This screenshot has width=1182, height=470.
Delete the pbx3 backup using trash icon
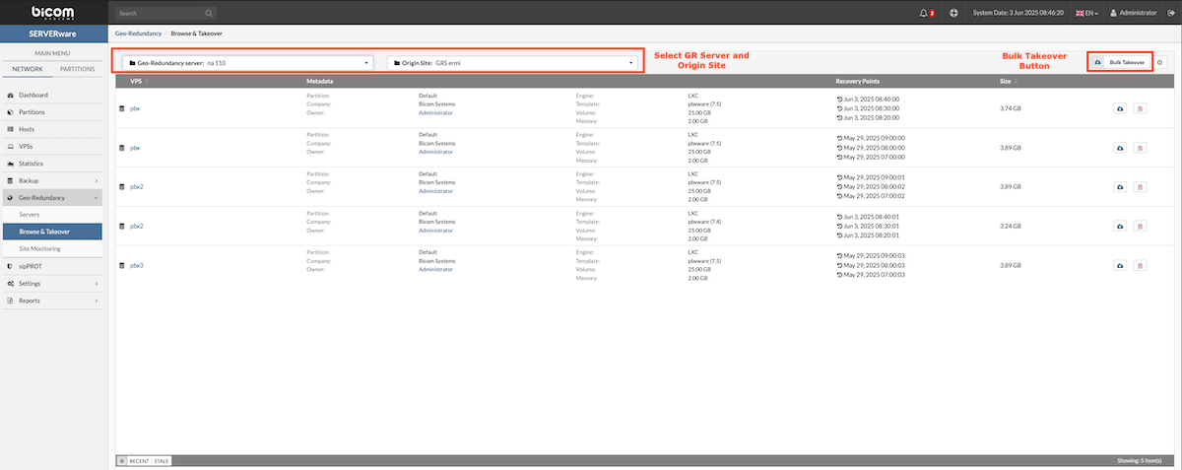point(1140,265)
